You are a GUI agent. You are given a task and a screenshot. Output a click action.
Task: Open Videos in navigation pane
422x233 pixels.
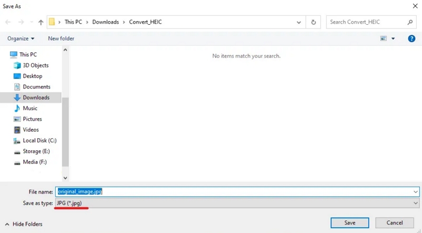tap(31, 130)
